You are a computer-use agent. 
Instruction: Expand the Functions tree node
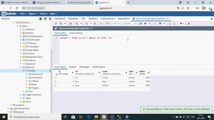(21, 53)
